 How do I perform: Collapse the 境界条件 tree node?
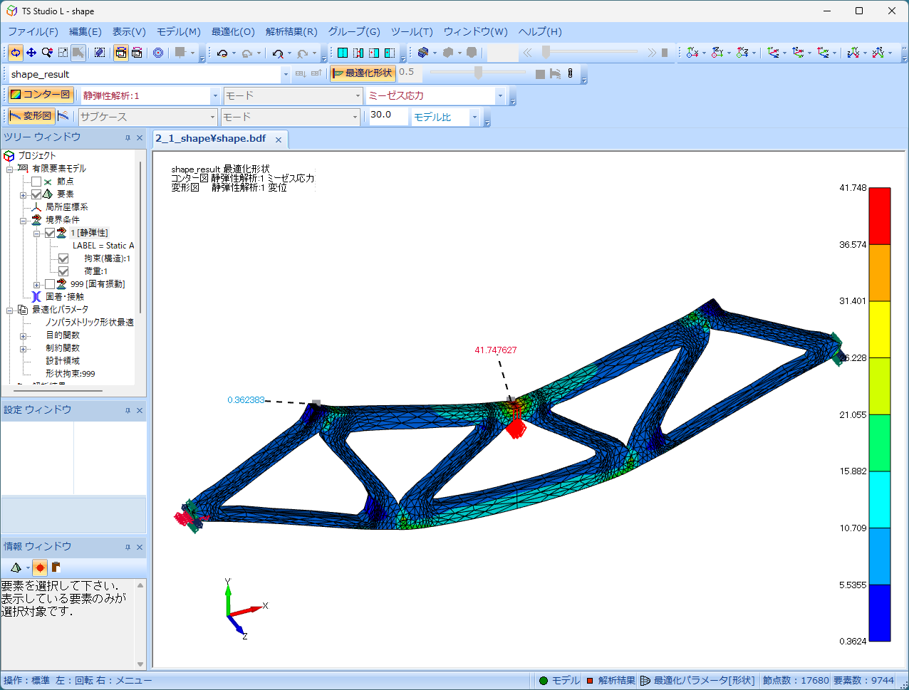pos(23,220)
